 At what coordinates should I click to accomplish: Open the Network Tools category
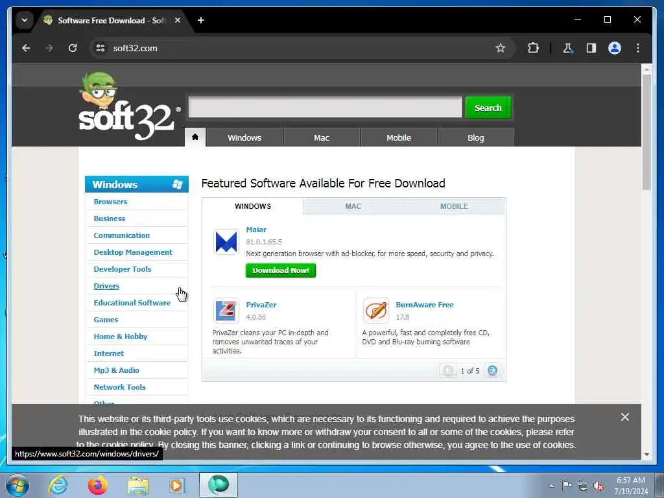coord(119,387)
